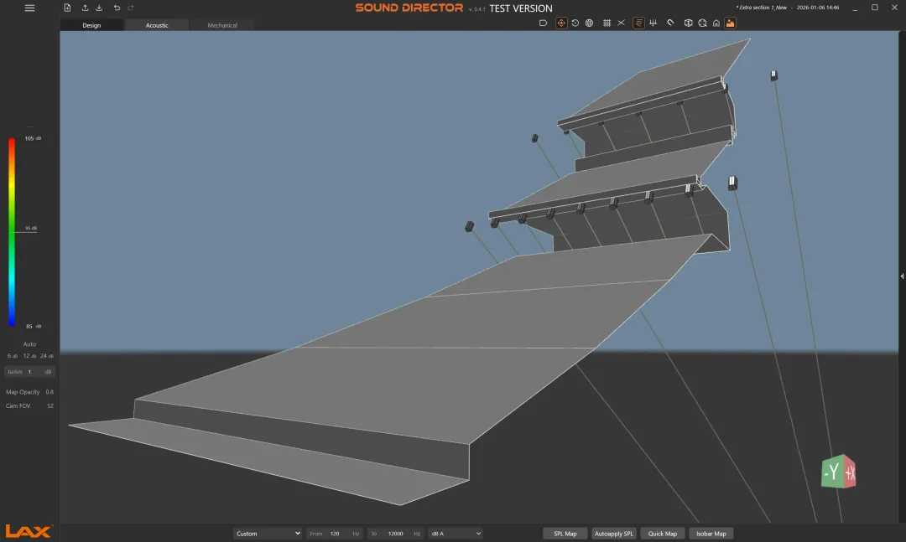This screenshot has height=542, width=906.
Task: Click the rotate/reset view icon
Action: pyautogui.click(x=575, y=23)
